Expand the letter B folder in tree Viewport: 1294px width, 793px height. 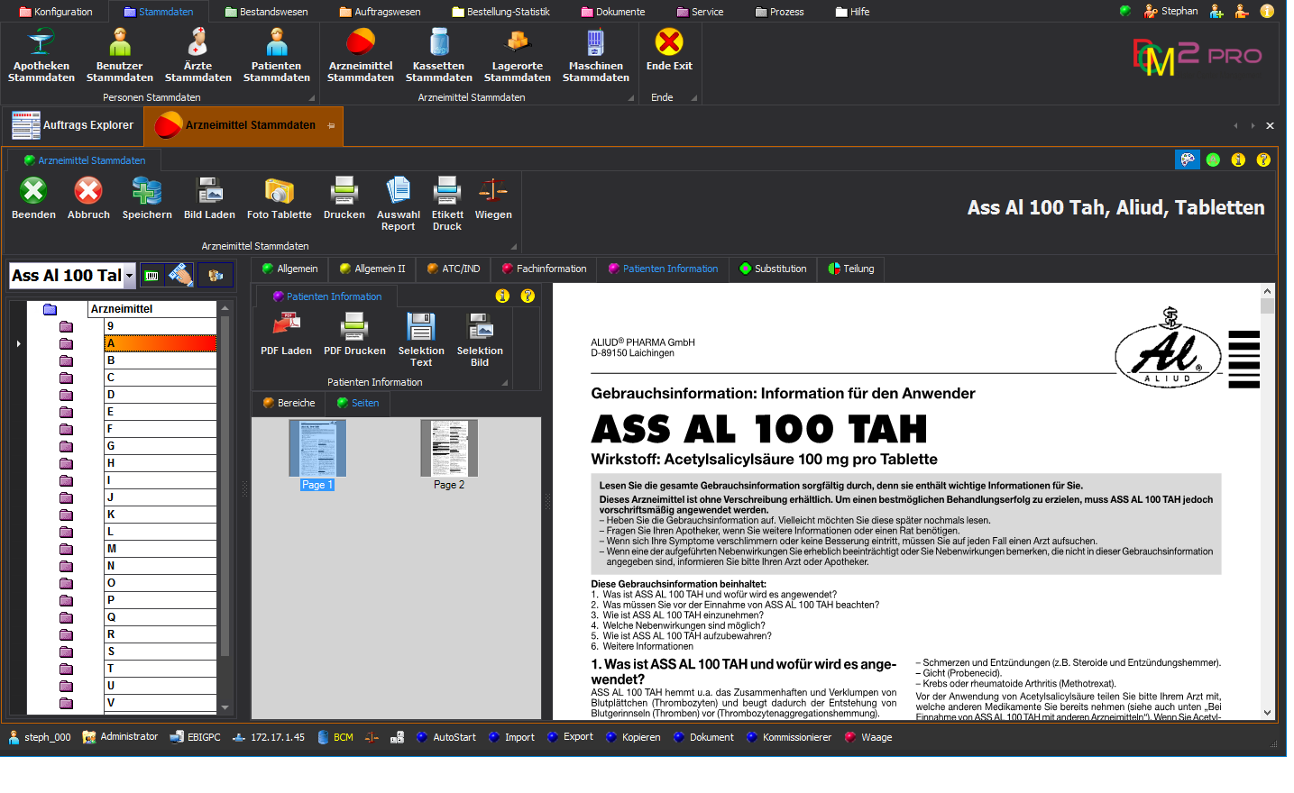66,360
